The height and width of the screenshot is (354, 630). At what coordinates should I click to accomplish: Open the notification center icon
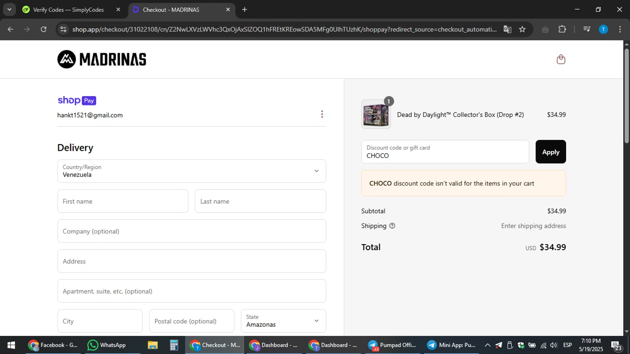[617, 346]
